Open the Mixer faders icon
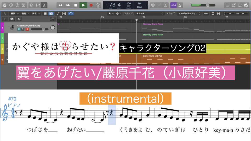The height and width of the screenshot is (141, 251). point(38,5)
